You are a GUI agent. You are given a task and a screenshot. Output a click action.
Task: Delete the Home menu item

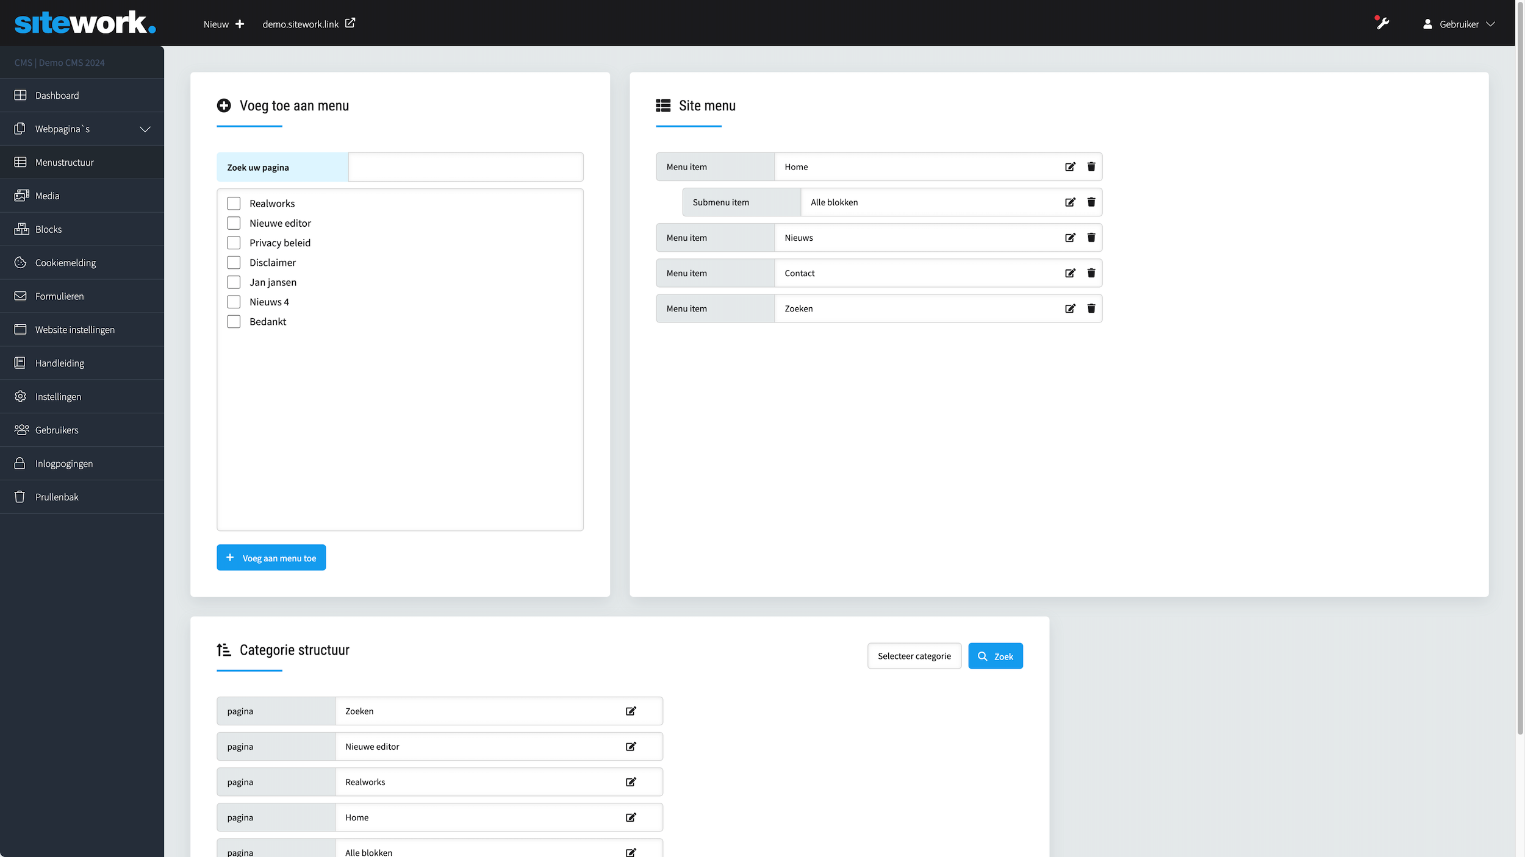1091,167
